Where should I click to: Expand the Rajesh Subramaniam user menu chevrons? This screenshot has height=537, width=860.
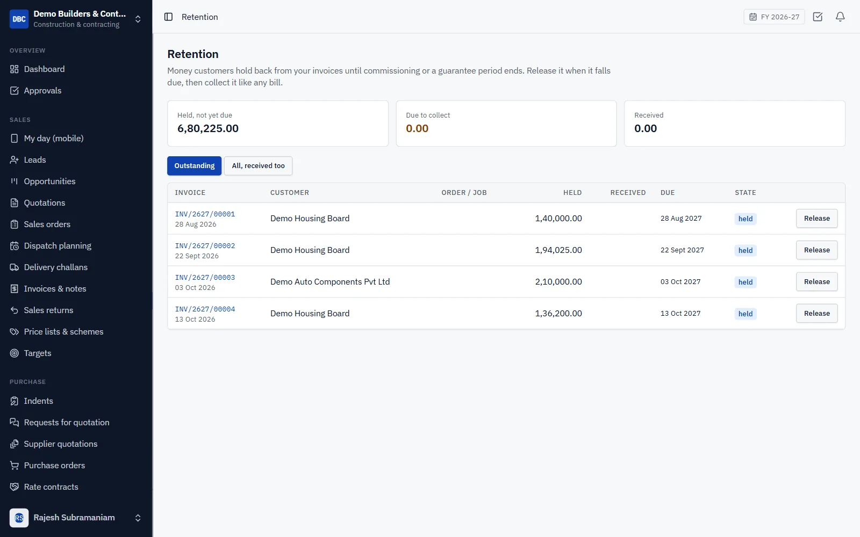pyautogui.click(x=138, y=518)
